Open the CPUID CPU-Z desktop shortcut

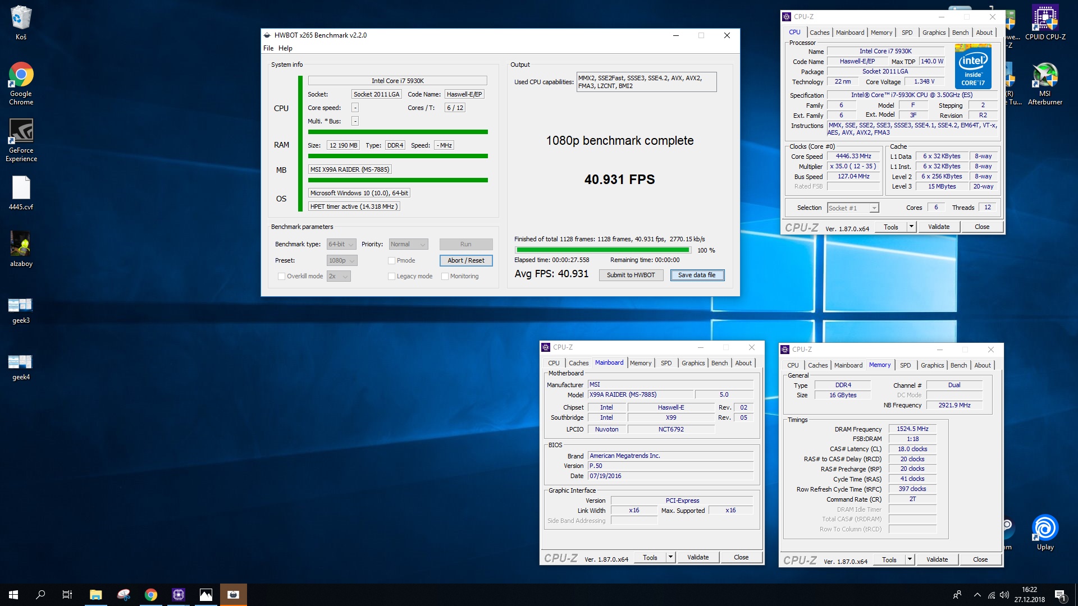pos(1045,22)
